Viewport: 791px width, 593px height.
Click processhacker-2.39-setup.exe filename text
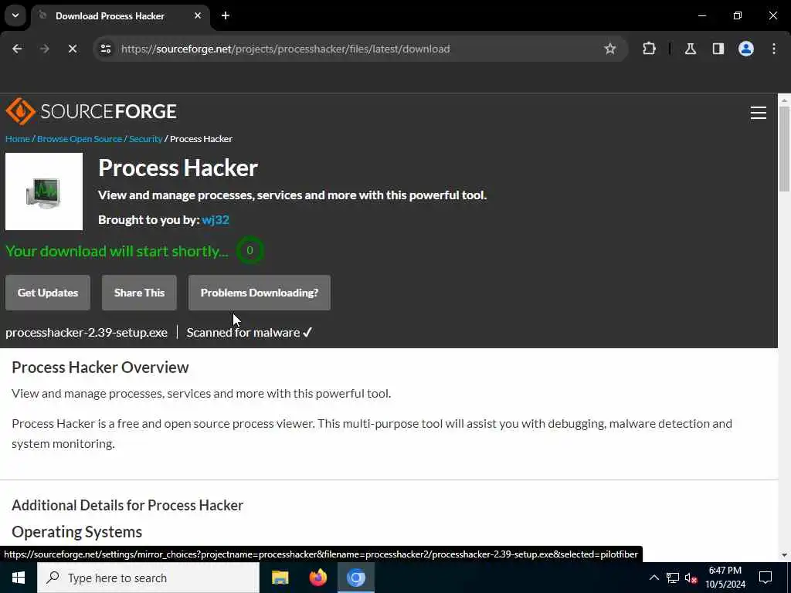tap(87, 333)
